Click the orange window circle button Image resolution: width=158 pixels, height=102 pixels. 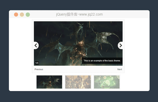(16, 15)
